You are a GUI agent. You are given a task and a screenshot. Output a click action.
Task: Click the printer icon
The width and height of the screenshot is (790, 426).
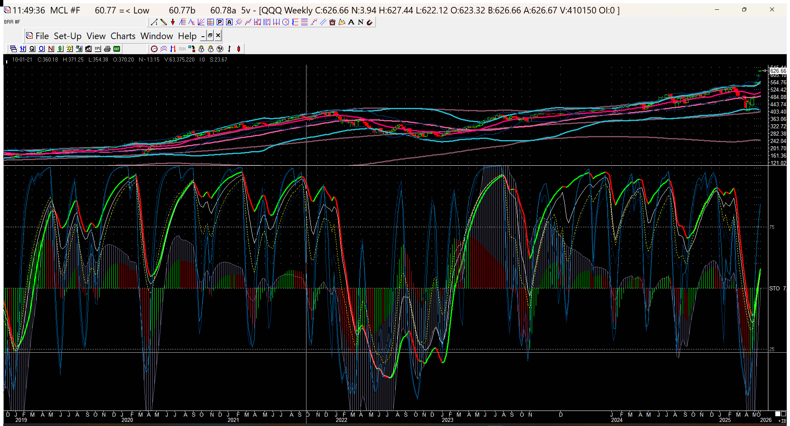coord(107,49)
